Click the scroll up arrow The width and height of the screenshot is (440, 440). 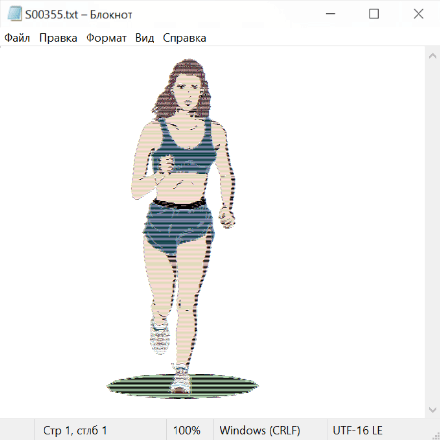(432, 56)
